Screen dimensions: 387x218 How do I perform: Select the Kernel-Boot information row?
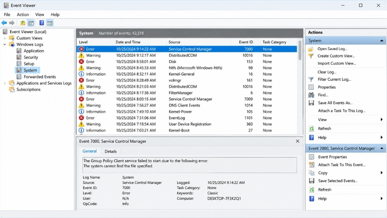[x=187, y=130]
